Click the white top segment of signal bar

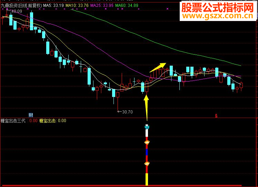click(147, 133)
